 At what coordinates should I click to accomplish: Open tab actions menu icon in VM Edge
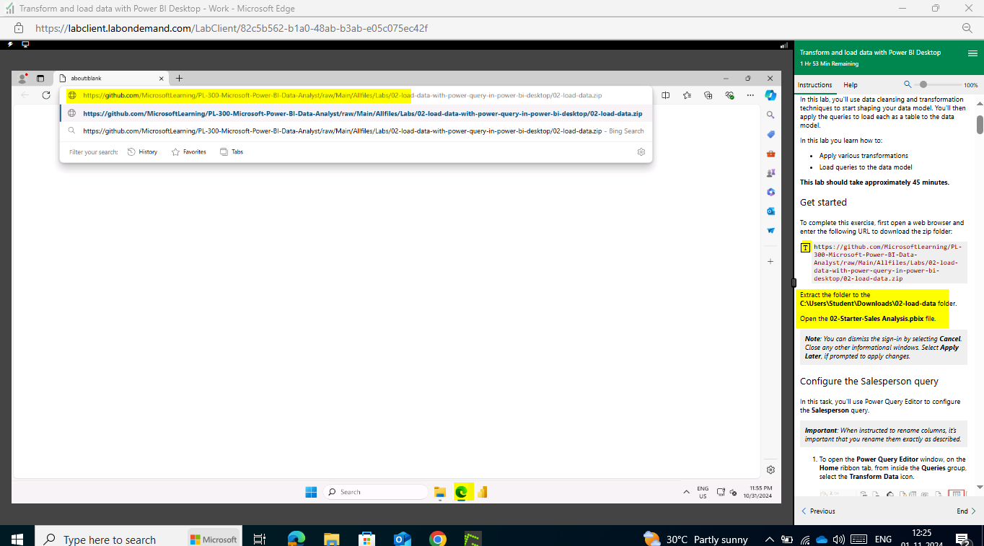pos(40,78)
